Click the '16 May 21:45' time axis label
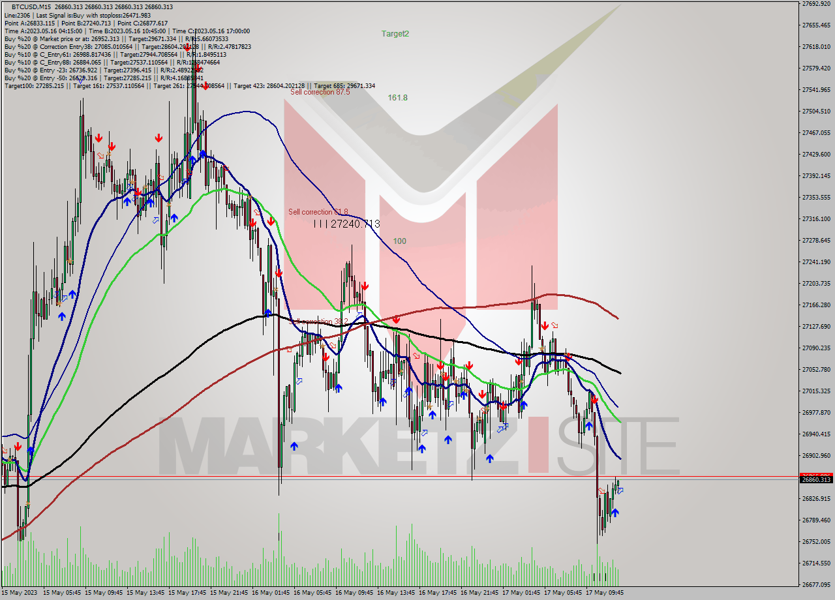Screen dimensions: 835x600 [x=479, y=593]
